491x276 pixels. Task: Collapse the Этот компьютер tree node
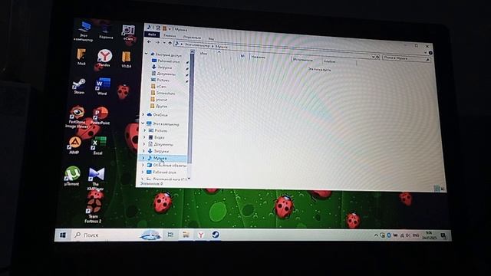coord(143,123)
